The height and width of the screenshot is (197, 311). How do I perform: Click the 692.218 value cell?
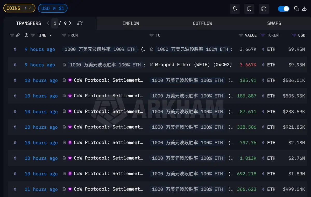247,174
